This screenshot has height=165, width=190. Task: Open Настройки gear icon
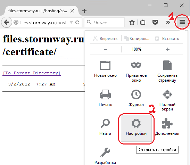[x=136, y=123]
